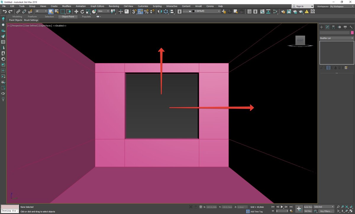This screenshot has width=355, height=214.
Task: Toggle Absolute/Offset transform type-in mode
Action: coord(201,207)
